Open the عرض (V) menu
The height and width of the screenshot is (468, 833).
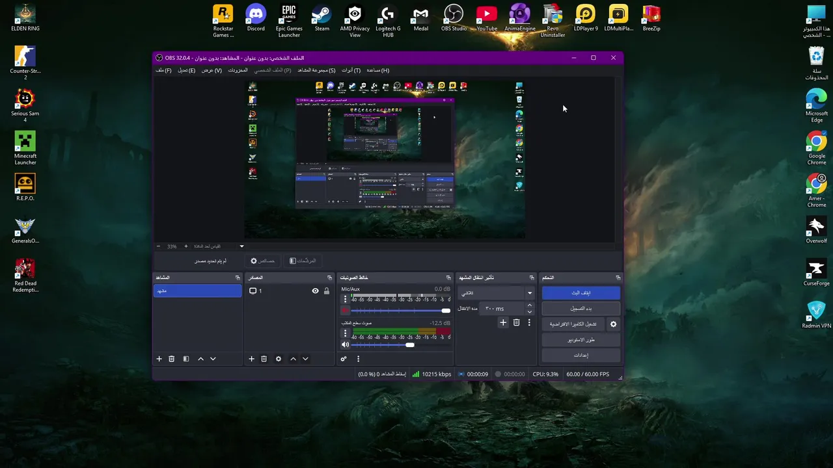tap(212, 70)
